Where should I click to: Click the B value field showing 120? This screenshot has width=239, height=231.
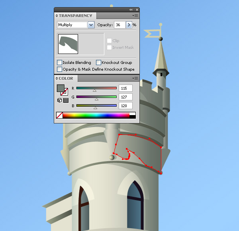coord(125,106)
